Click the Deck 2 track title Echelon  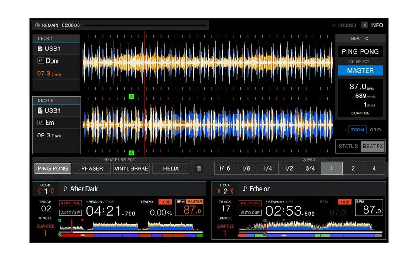(260, 189)
